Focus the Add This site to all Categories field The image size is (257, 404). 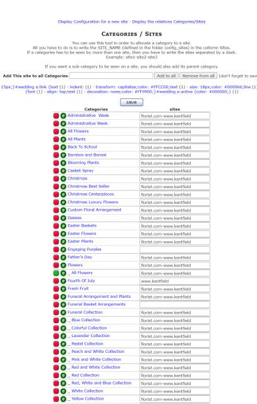coord(111,76)
